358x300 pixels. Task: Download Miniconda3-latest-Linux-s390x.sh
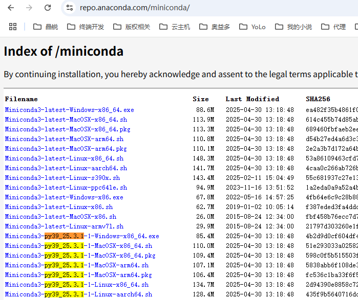(x=62, y=178)
